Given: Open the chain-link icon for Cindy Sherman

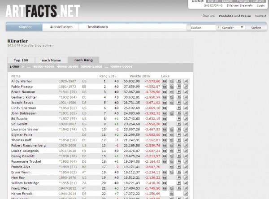Looking at the screenshot, I should 165,108.
